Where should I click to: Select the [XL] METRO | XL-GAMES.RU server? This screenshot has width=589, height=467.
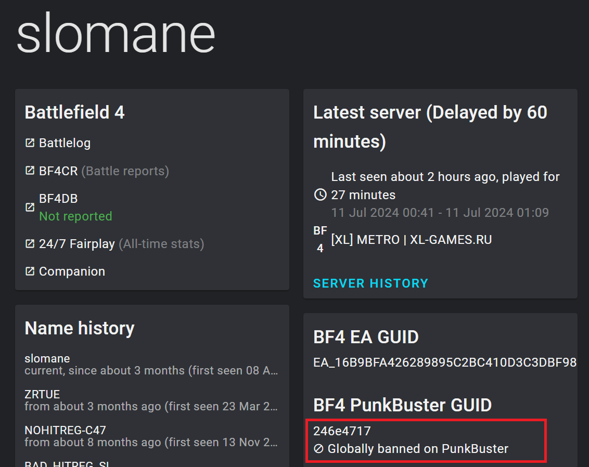(x=411, y=240)
